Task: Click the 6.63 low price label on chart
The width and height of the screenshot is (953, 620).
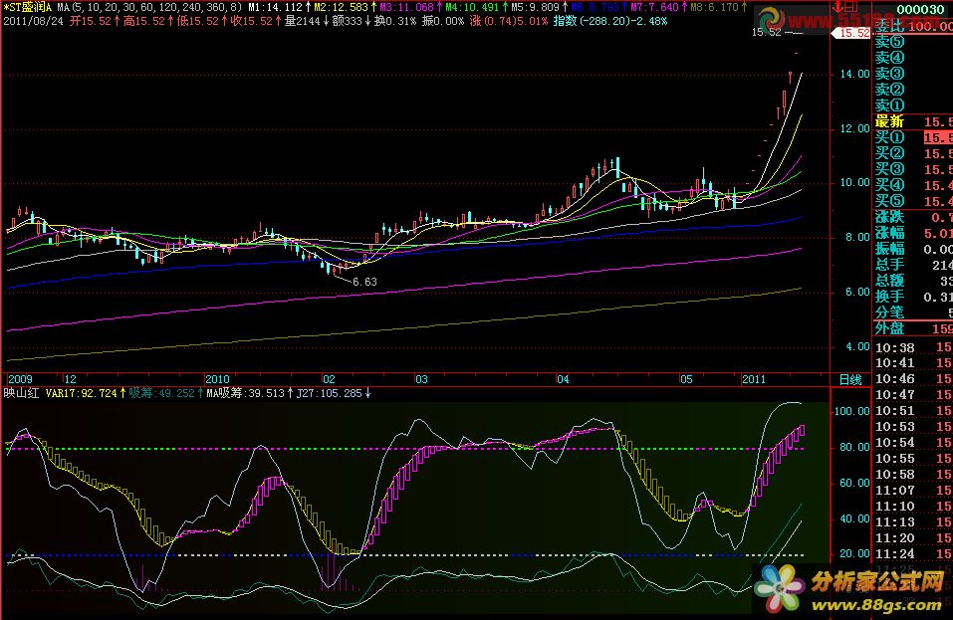Action: click(x=364, y=282)
